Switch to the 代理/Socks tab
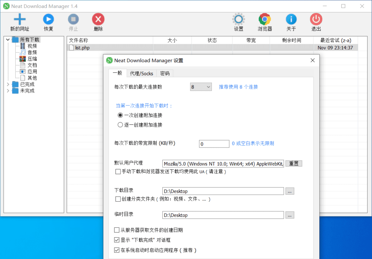This screenshot has height=259, width=372. 141,73
